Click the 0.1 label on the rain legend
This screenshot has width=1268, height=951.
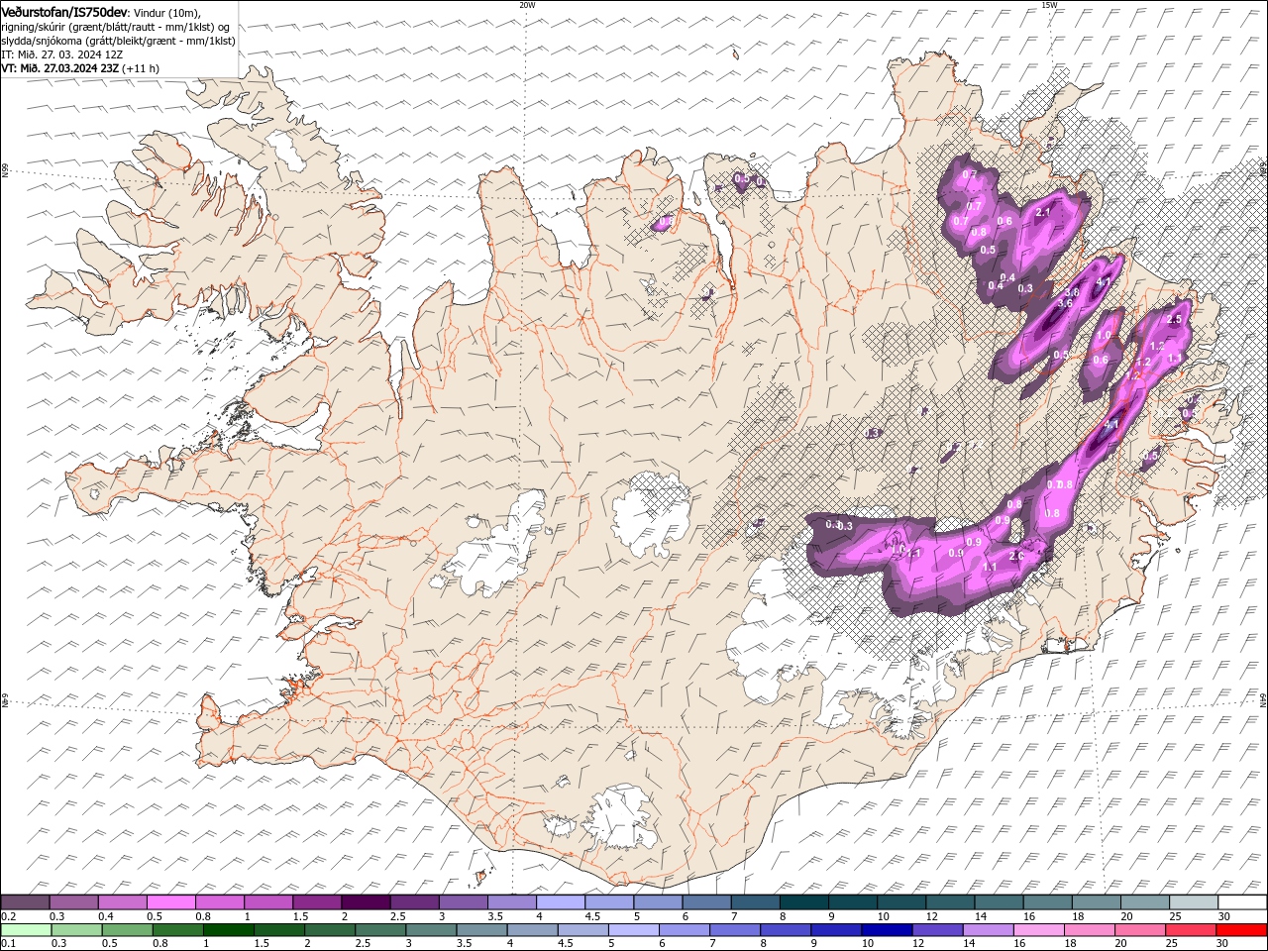pyautogui.click(x=8, y=944)
